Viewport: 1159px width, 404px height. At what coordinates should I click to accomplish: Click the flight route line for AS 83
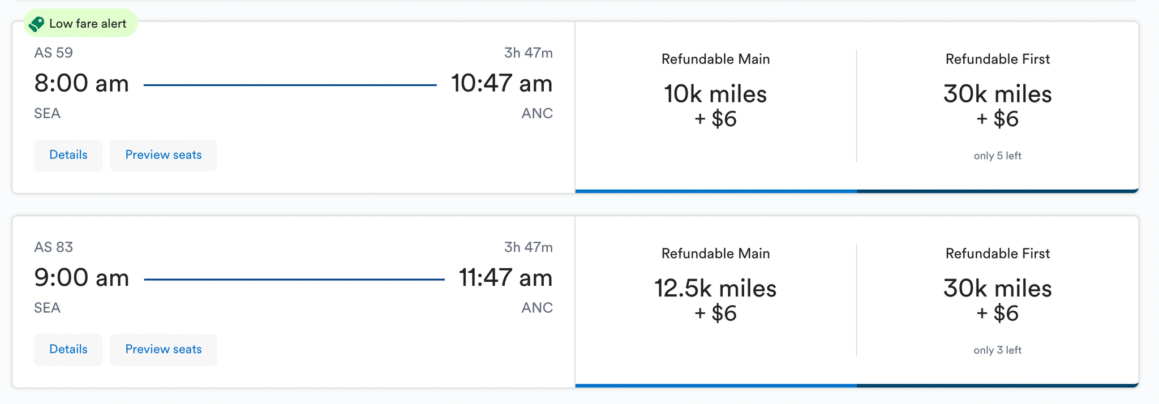(294, 278)
